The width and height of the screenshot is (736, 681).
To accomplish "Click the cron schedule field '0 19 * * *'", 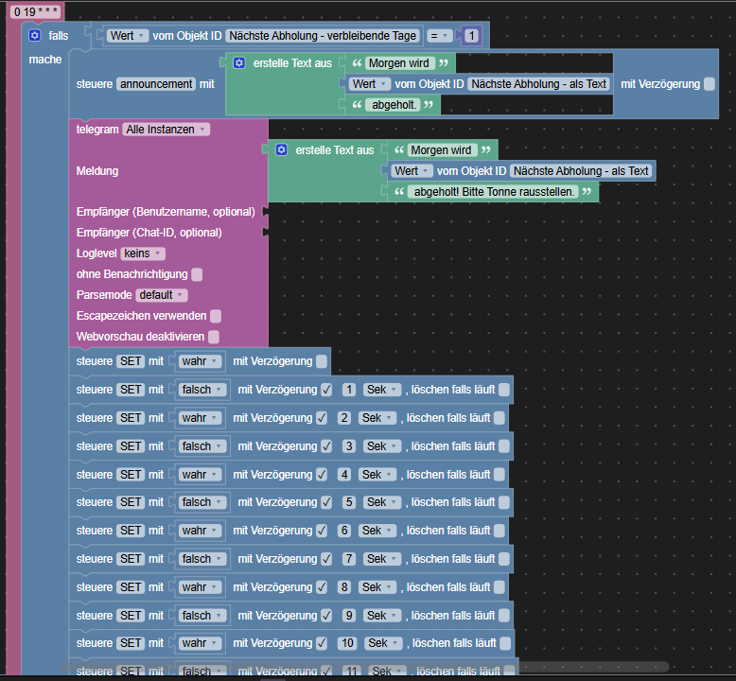I will coord(36,11).
